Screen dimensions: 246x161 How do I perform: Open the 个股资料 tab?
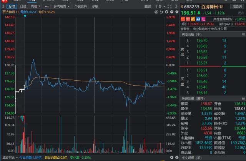pyautogui.click(x=81, y=6)
